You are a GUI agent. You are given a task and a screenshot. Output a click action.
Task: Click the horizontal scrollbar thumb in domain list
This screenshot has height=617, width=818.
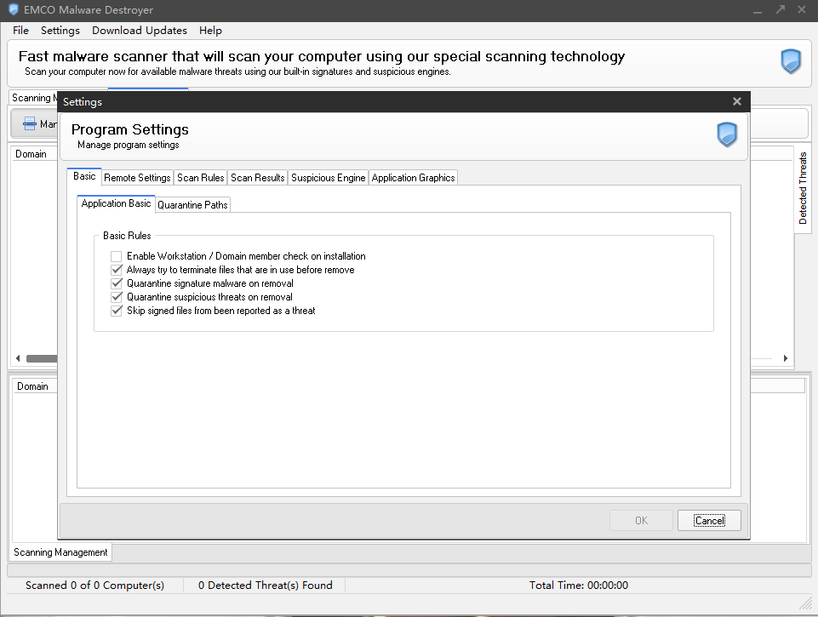[42, 358]
